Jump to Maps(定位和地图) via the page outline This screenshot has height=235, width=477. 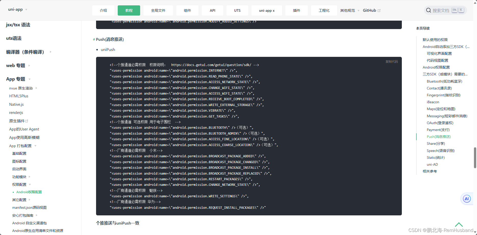(x=441, y=109)
